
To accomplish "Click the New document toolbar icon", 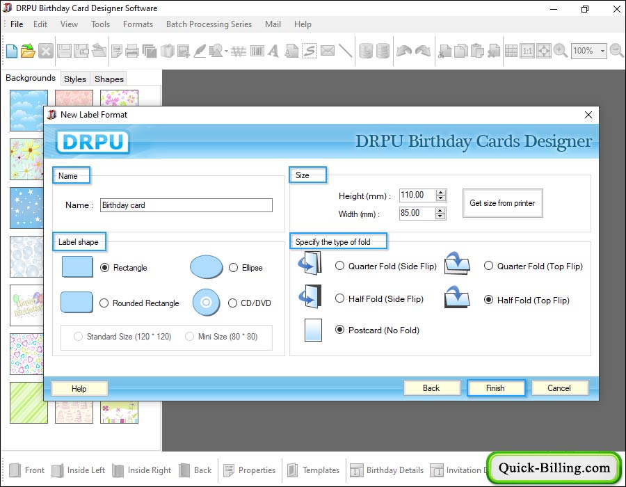I will pos(12,51).
